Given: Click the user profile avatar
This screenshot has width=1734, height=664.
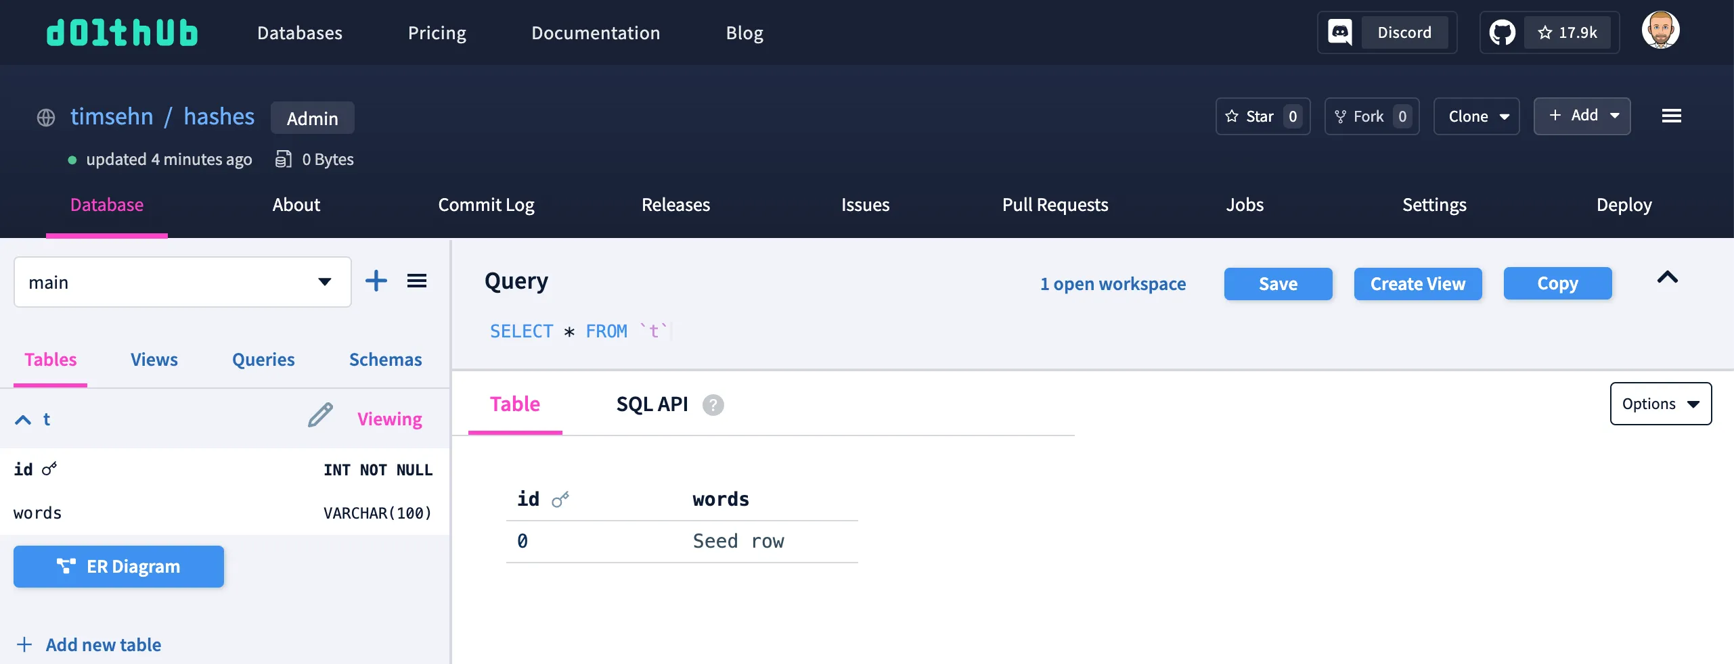Looking at the screenshot, I should pyautogui.click(x=1660, y=30).
